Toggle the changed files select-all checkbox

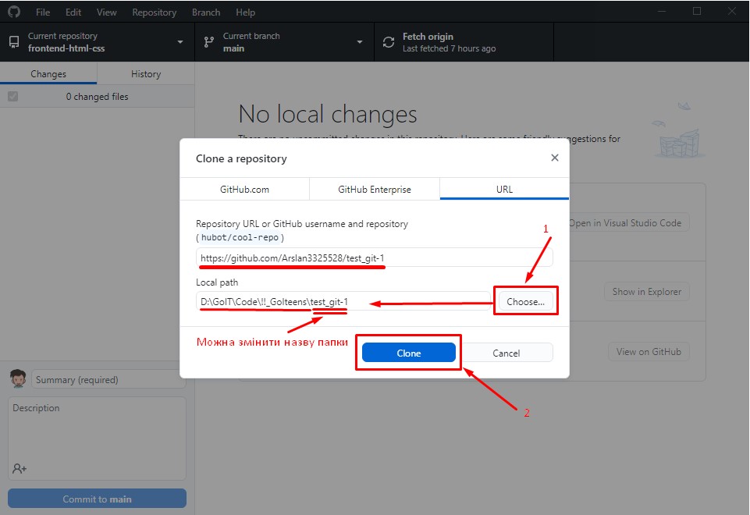13,97
